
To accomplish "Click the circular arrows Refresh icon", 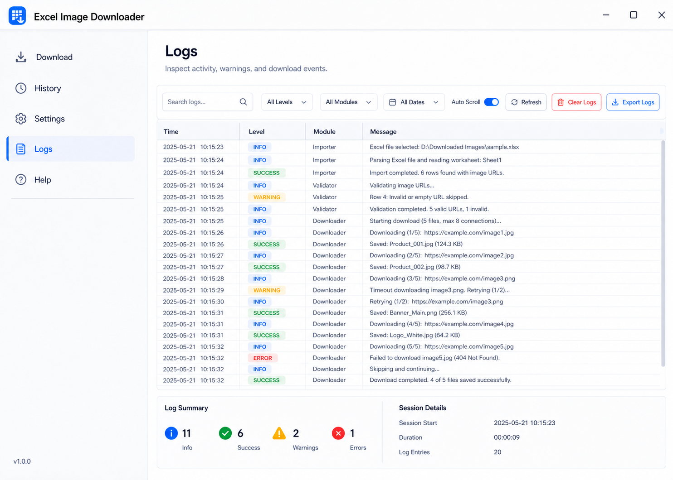I will (x=514, y=102).
